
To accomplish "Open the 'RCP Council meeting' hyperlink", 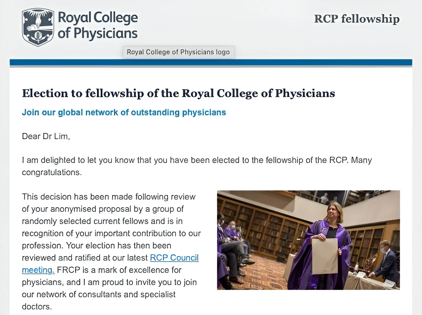I will coord(174,258).
